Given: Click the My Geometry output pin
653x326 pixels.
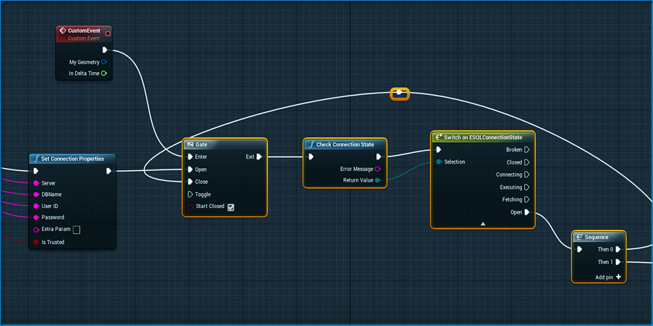Looking at the screenshot, I should (x=104, y=62).
